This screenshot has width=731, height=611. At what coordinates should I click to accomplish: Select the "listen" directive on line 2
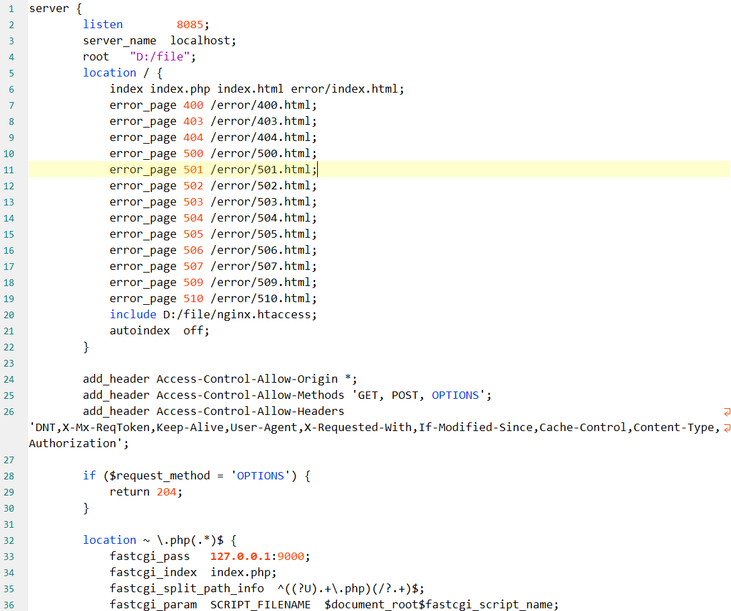pyautogui.click(x=102, y=24)
